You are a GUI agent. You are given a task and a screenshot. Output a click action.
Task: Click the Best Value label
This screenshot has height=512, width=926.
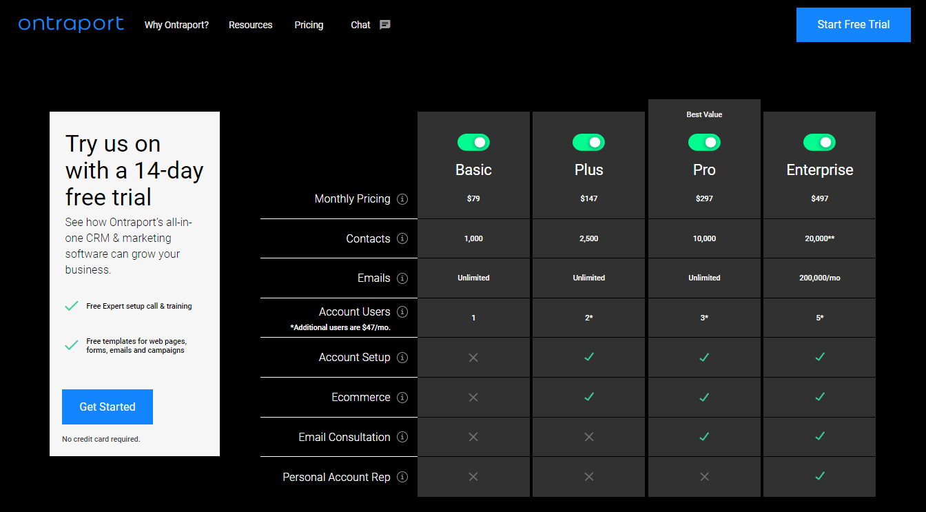[x=704, y=114]
